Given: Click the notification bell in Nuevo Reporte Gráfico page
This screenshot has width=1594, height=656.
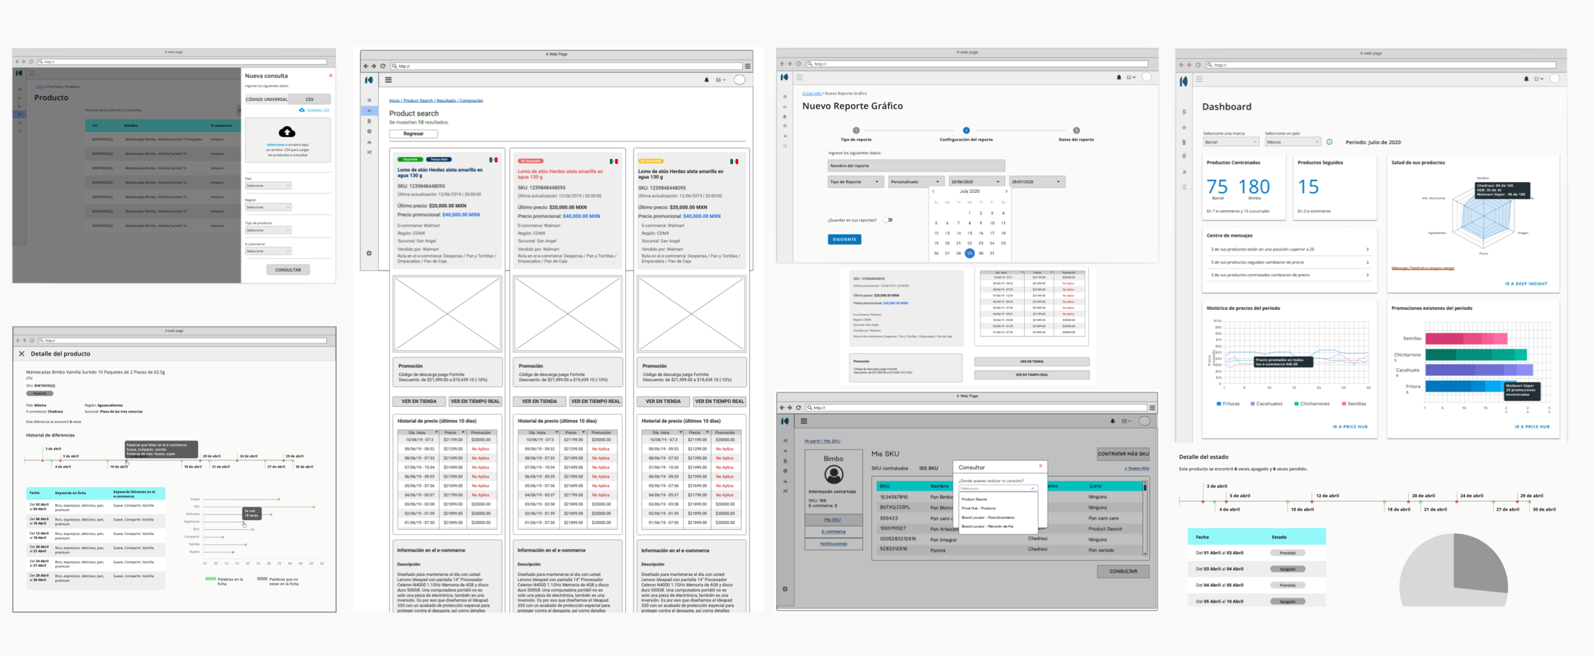Looking at the screenshot, I should 1119,78.
